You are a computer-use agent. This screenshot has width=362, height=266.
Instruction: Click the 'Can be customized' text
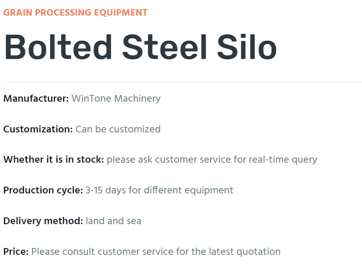(118, 129)
